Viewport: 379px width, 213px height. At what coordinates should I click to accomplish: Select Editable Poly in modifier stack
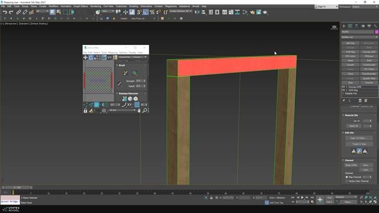(351, 93)
